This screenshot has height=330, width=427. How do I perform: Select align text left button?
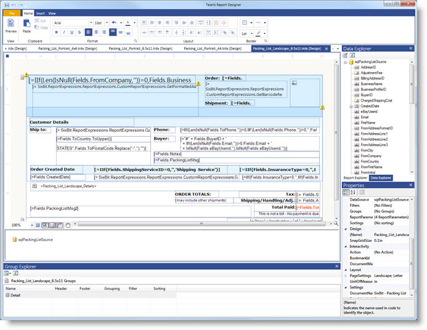tap(89, 32)
